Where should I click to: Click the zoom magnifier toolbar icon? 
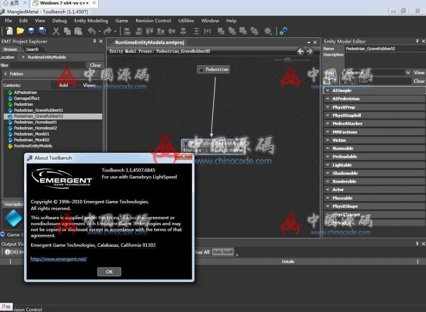click(268, 32)
